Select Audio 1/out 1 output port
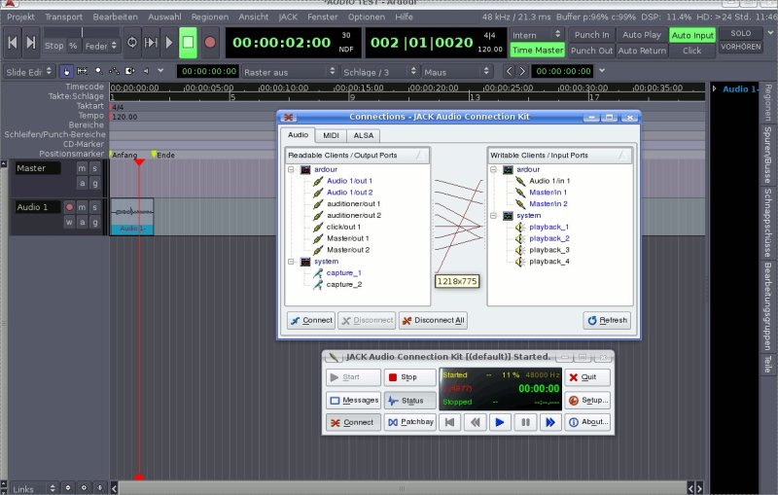Viewport: 778px width, 495px height. pos(349,181)
